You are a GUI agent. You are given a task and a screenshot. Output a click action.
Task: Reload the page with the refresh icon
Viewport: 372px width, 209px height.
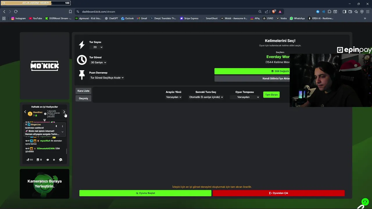click(x=16, y=12)
